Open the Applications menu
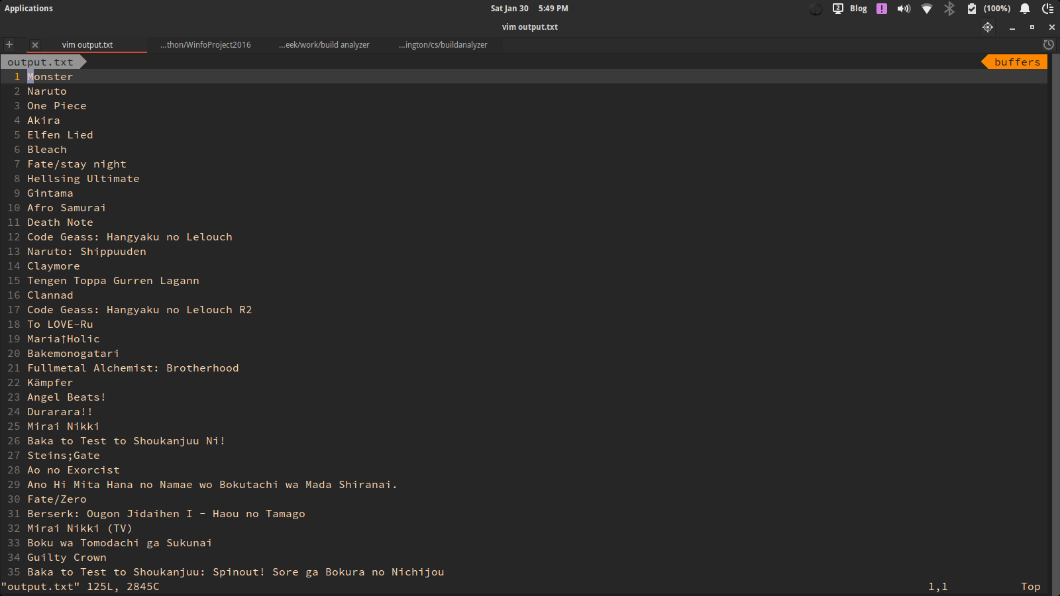This screenshot has width=1060, height=596. (28, 9)
